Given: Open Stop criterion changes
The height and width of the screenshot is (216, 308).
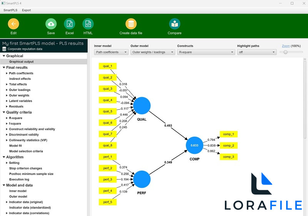Looking at the screenshot, I should 25,168.
